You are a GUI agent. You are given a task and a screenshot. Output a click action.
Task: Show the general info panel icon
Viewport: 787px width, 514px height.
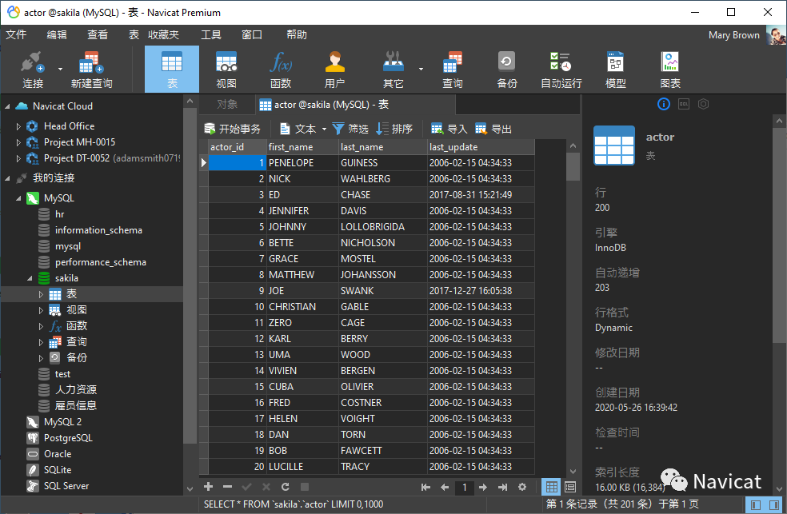(x=664, y=104)
